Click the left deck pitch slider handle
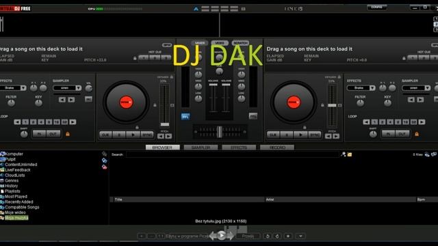438x246 pixels. [165, 124]
